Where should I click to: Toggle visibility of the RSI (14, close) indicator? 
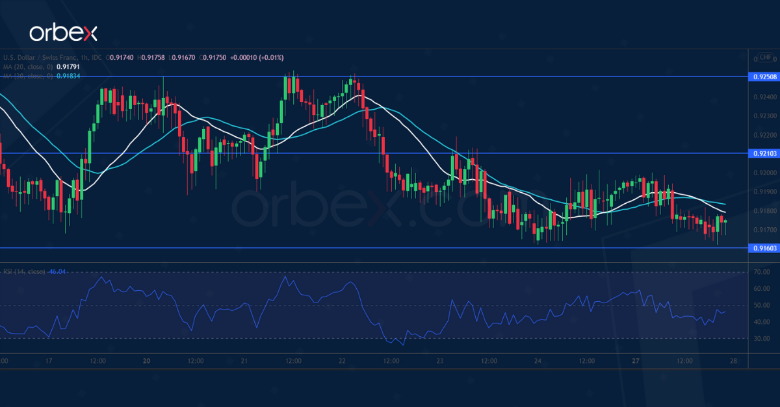click(x=23, y=271)
